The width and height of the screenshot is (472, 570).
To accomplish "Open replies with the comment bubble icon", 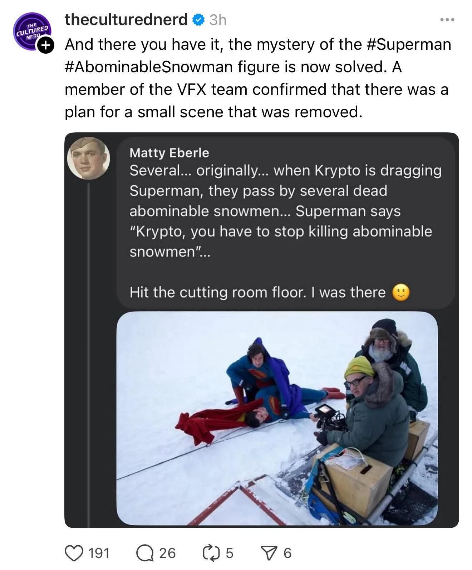I will pos(145,553).
